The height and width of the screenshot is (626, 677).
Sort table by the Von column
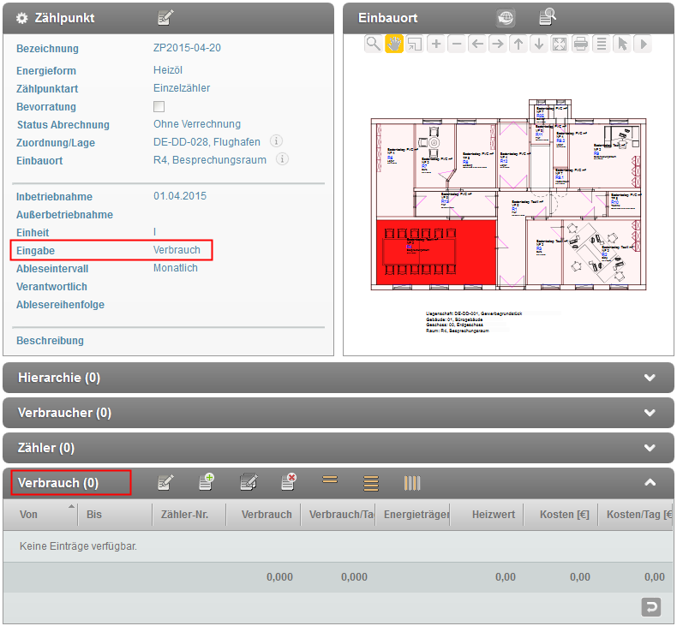[x=39, y=515]
